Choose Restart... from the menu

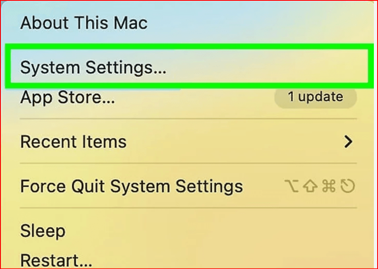click(x=56, y=261)
